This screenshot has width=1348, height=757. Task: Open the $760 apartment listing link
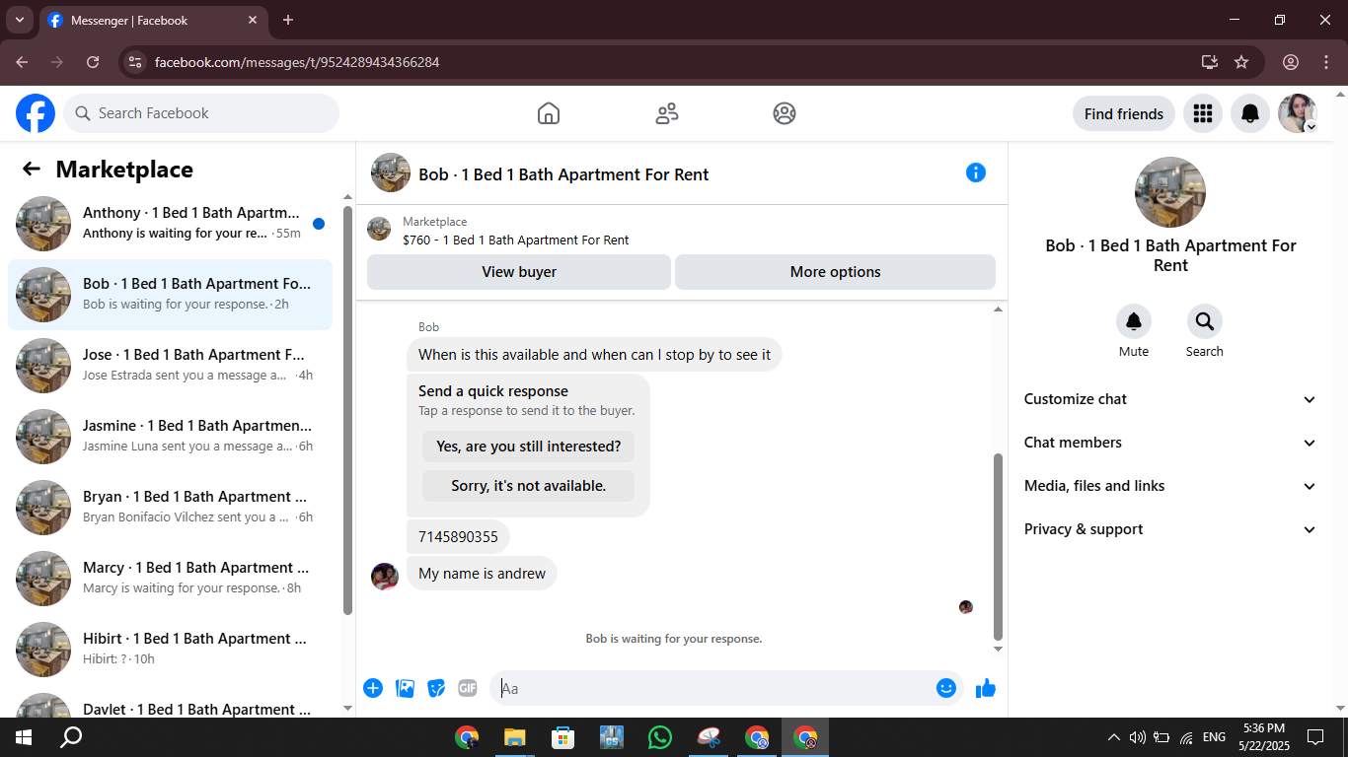point(516,240)
